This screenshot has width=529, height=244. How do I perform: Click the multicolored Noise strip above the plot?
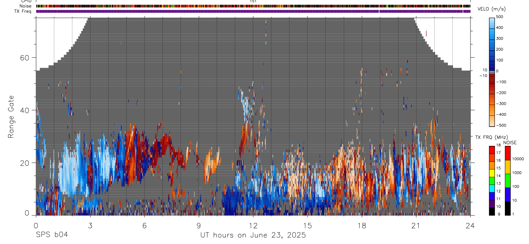point(253,6)
